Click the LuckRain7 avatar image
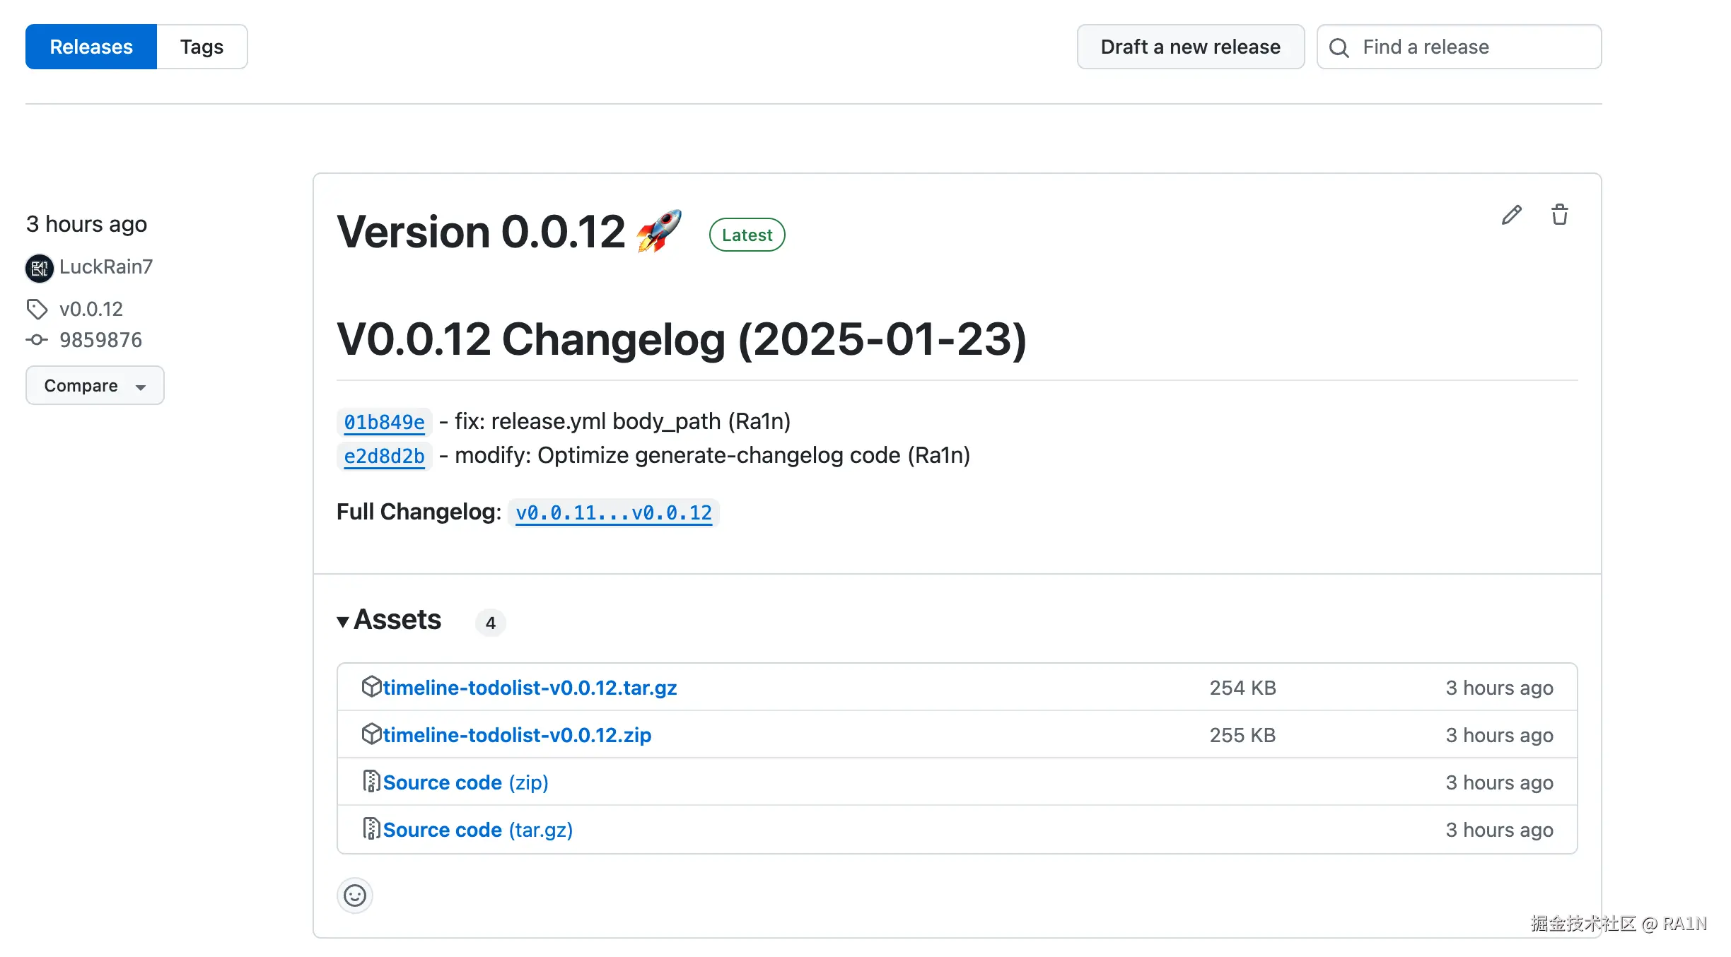 [x=40, y=268]
